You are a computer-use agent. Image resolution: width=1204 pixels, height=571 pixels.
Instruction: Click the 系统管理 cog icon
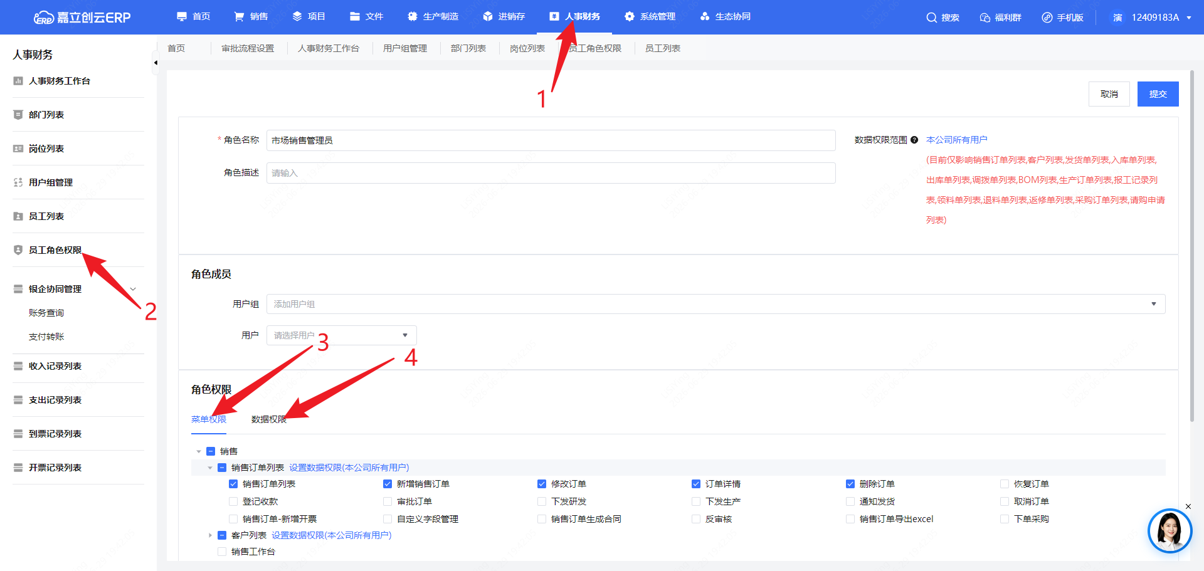pos(630,16)
